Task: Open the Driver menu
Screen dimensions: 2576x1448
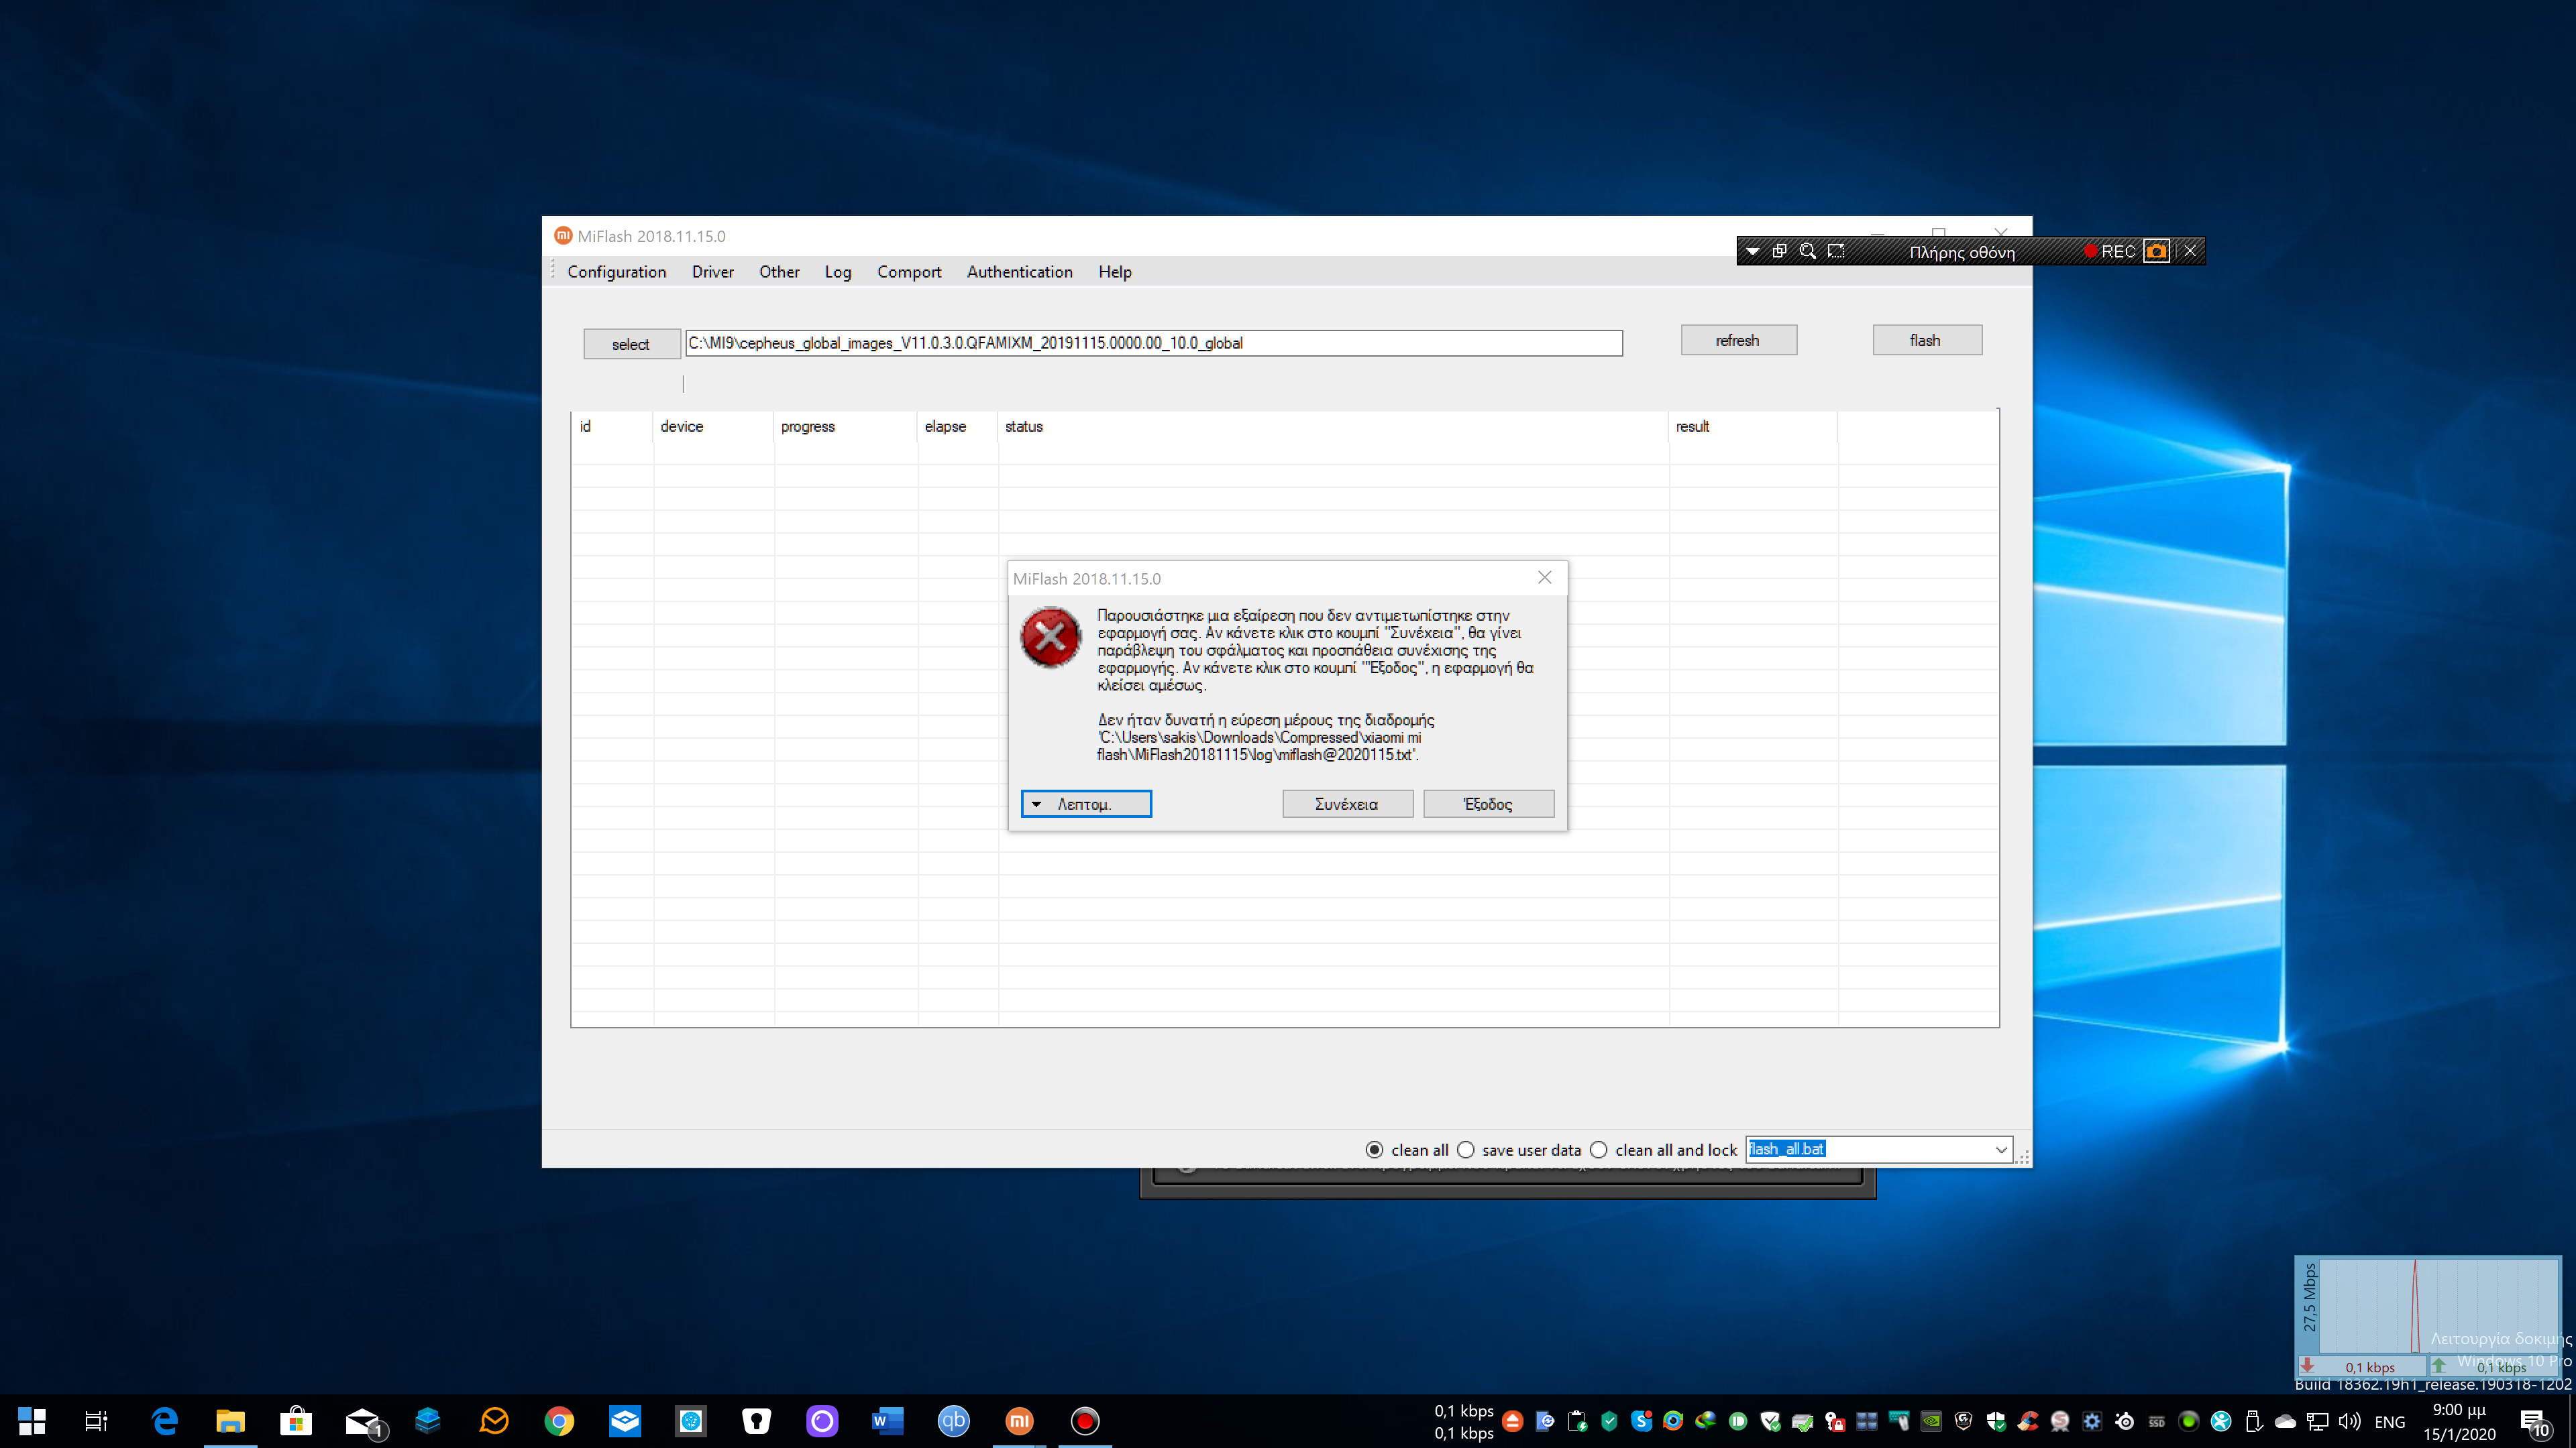Action: coord(712,271)
